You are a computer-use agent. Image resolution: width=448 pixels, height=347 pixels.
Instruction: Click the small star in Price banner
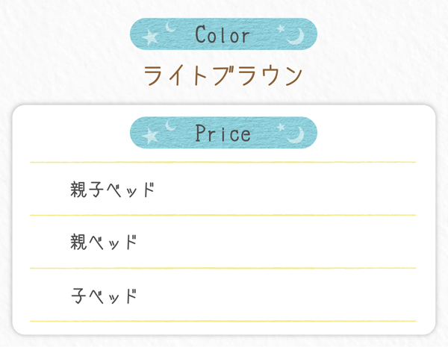tap(281, 127)
